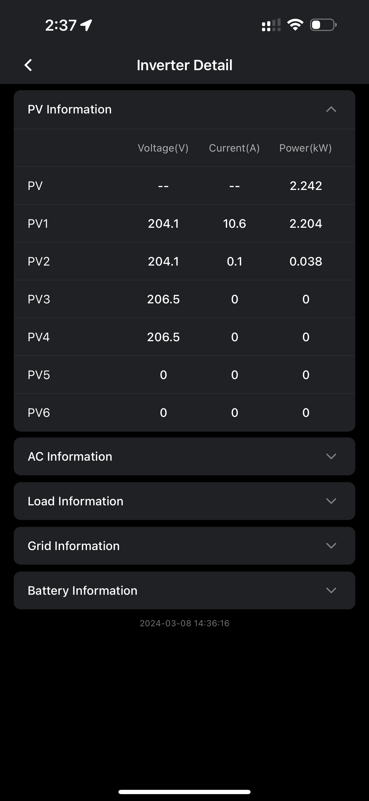Screen dimensions: 369x801
Task: Collapse the PV Information section chevron
Action: [x=331, y=109]
